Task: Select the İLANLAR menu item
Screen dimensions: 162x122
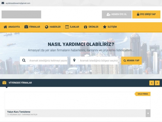Action: click(x=72, y=27)
